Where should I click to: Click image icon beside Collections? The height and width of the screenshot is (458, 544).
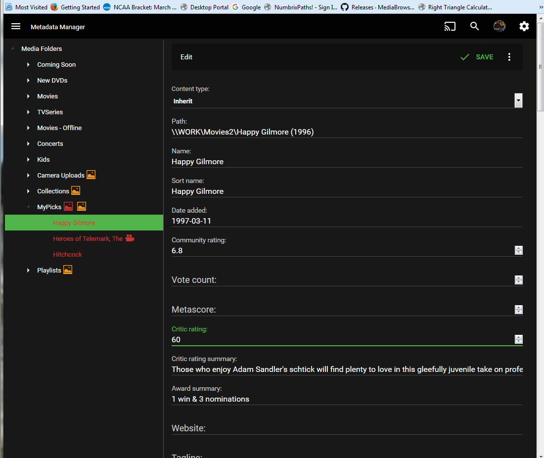coord(76,190)
